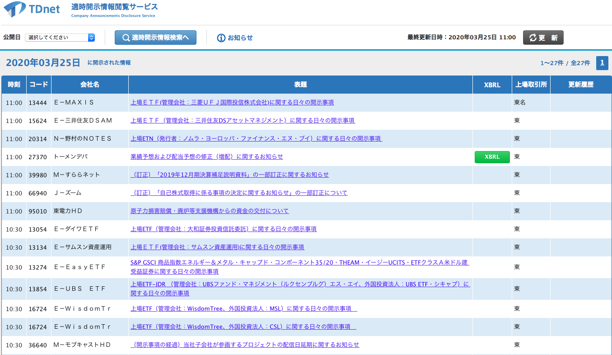Open the 公開日 date dropdown

coord(60,38)
